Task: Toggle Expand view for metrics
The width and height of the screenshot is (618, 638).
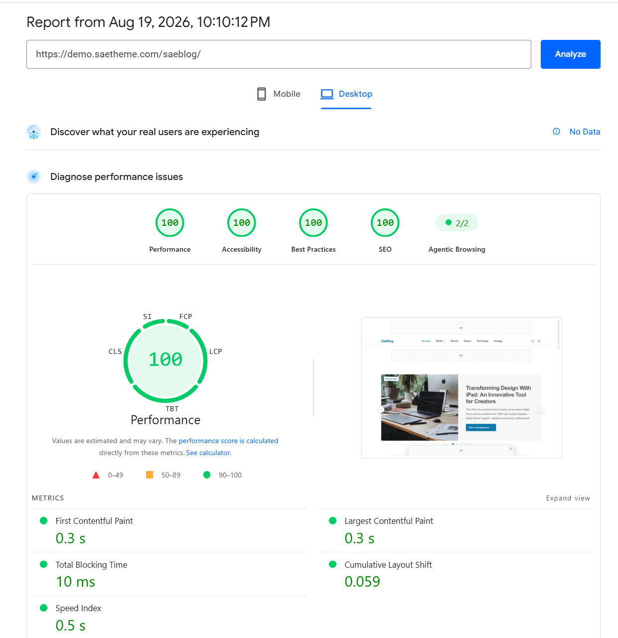Action: (568, 498)
